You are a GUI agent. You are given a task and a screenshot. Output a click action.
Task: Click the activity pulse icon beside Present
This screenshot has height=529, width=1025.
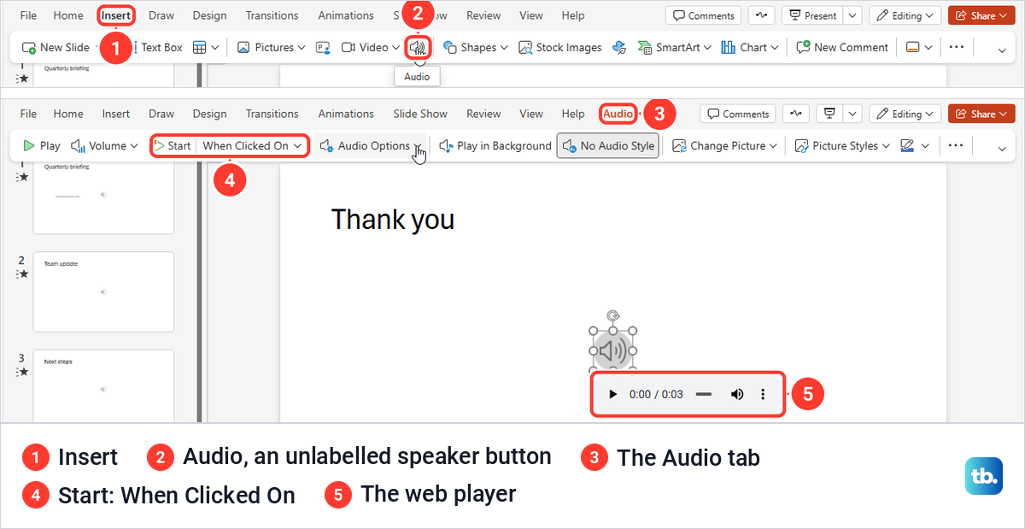pos(762,15)
